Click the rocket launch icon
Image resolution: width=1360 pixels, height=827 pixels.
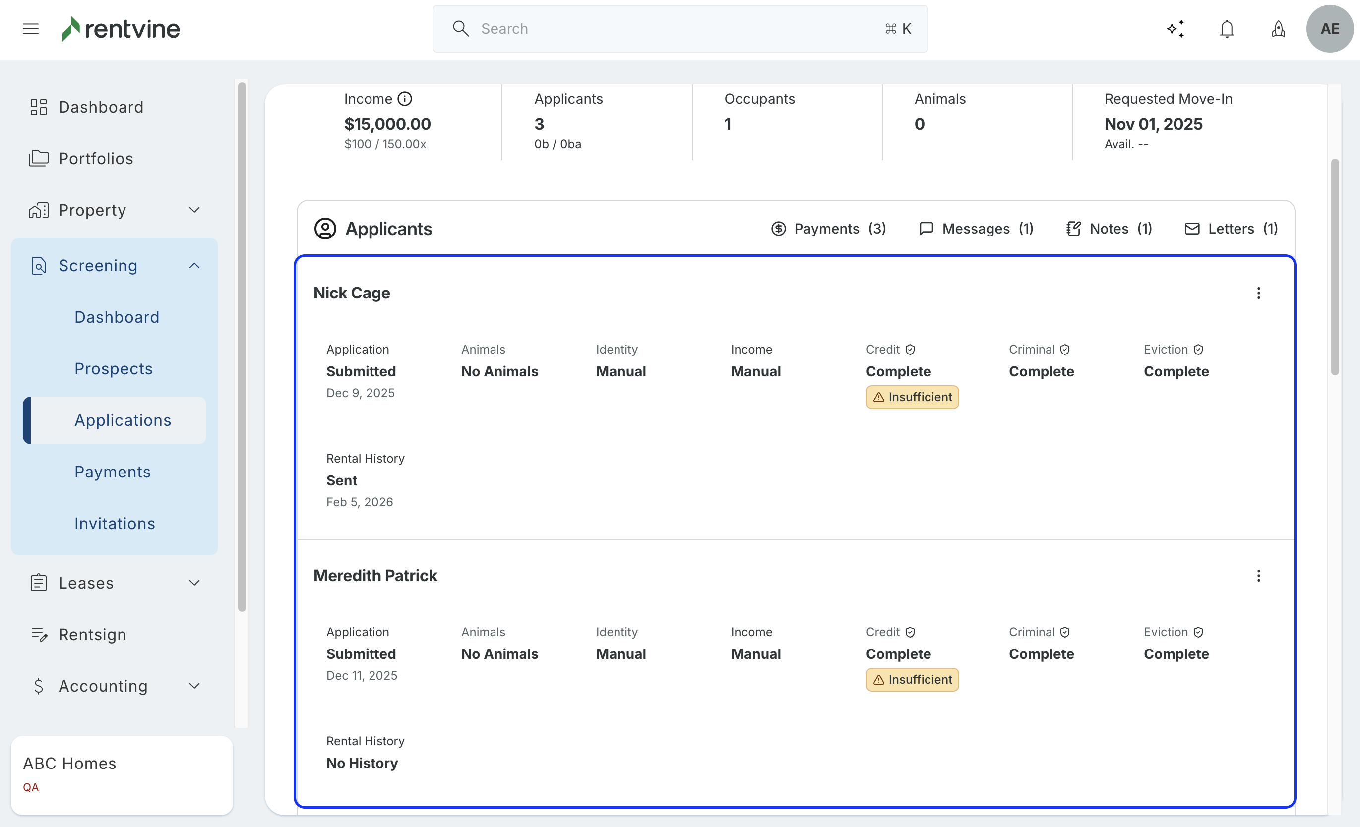pyautogui.click(x=1278, y=29)
